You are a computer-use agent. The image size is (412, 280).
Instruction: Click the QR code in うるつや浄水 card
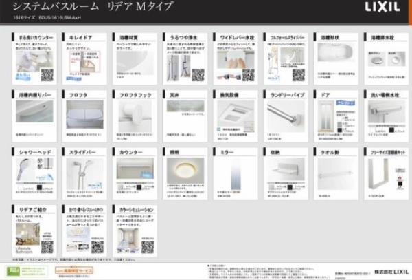click(x=198, y=75)
